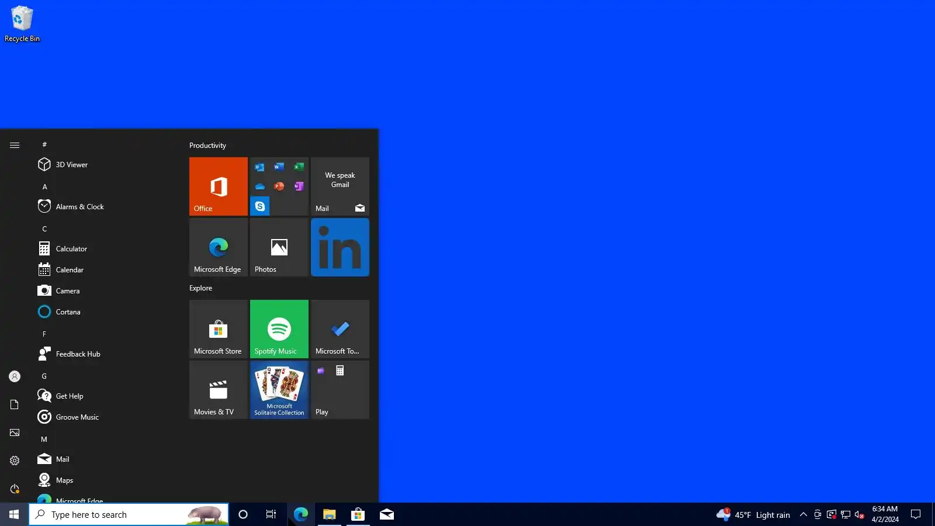Launch Camera from the app list
Image resolution: width=935 pixels, height=526 pixels.
point(108,291)
